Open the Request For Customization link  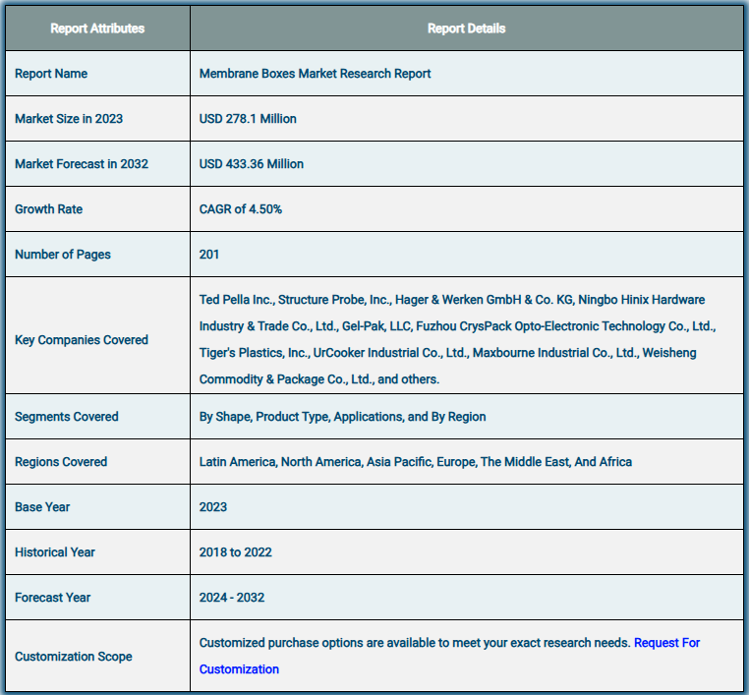(x=666, y=643)
